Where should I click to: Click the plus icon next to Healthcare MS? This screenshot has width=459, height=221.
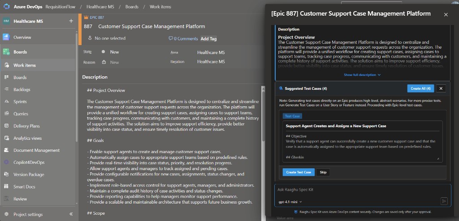click(71, 21)
